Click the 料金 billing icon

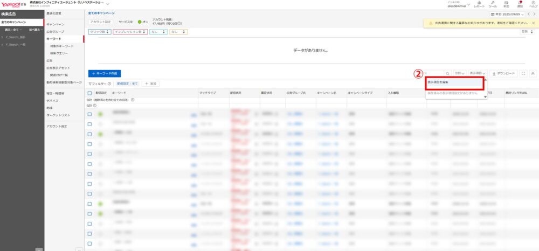point(507,4)
